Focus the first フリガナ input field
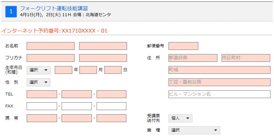This screenshot has height=136, width=274. pyautogui.click(x=51, y=58)
